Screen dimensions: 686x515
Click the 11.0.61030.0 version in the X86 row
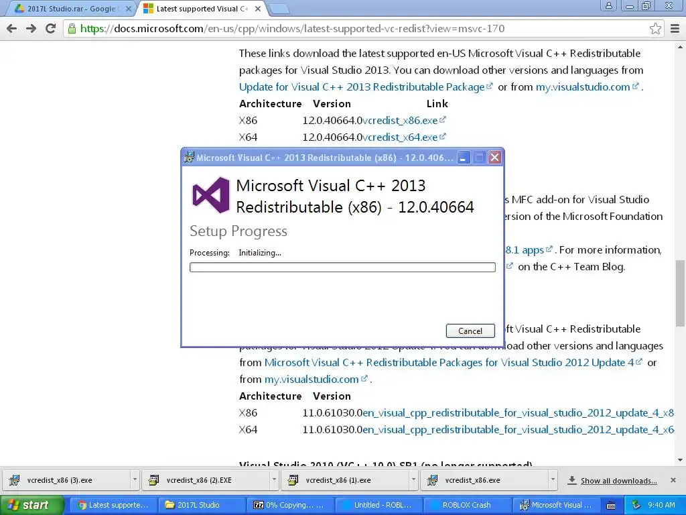coord(332,413)
